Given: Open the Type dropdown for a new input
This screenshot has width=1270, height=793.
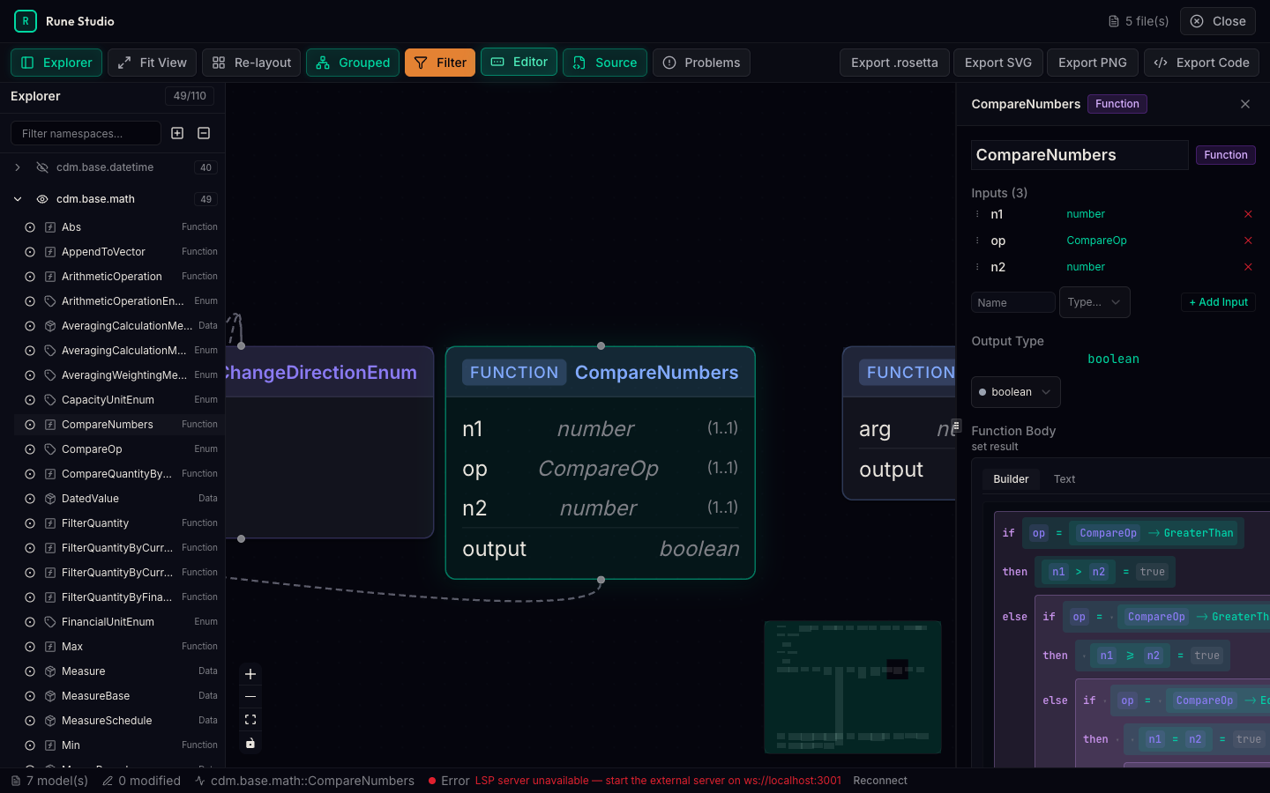Looking at the screenshot, I should tap(1094, 301).
